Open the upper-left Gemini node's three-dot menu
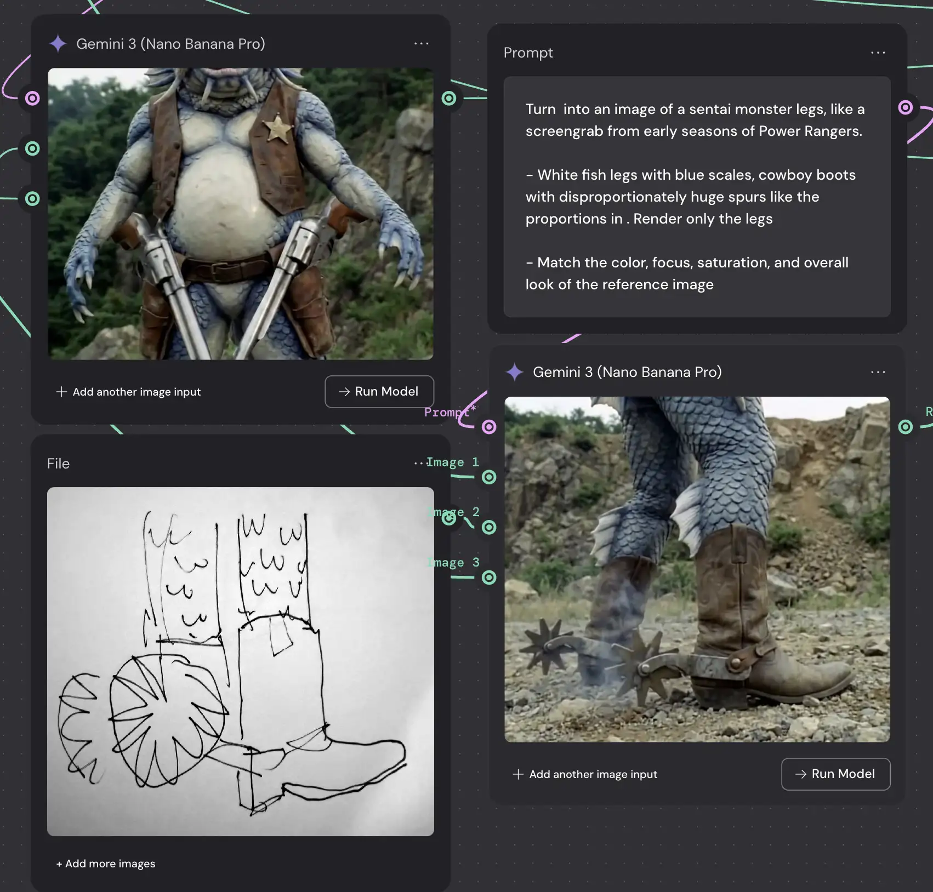 [421, 44]
